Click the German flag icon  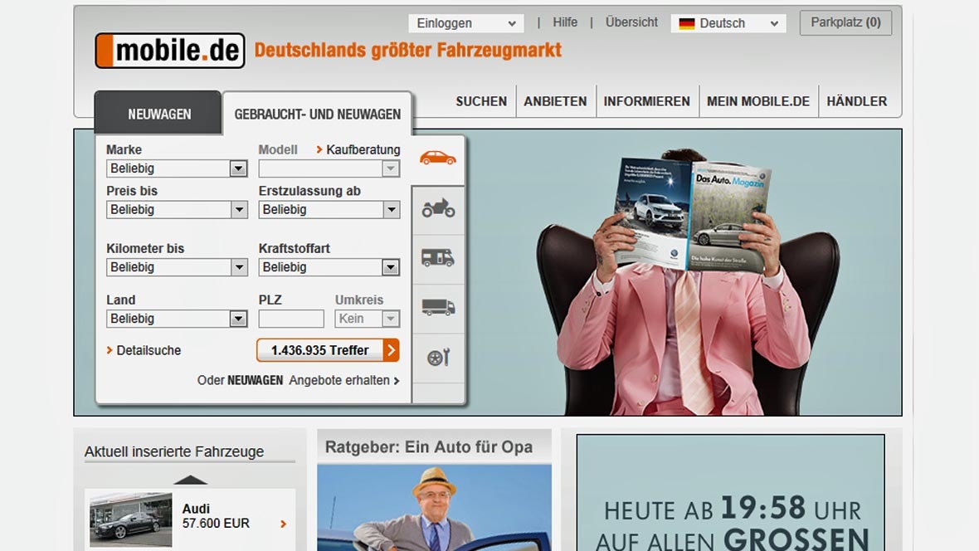[x=687, y=24]
